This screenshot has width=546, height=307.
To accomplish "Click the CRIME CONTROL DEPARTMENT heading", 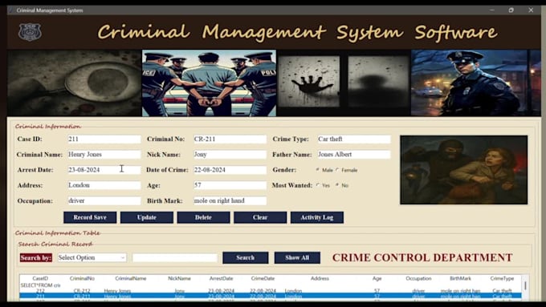I will 422,257.
